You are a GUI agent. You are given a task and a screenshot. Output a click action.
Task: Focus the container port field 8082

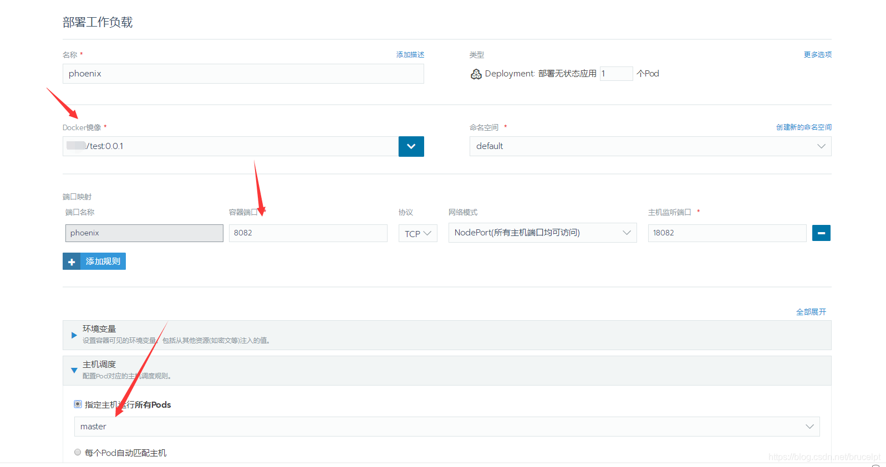click(x=308, y=233)
